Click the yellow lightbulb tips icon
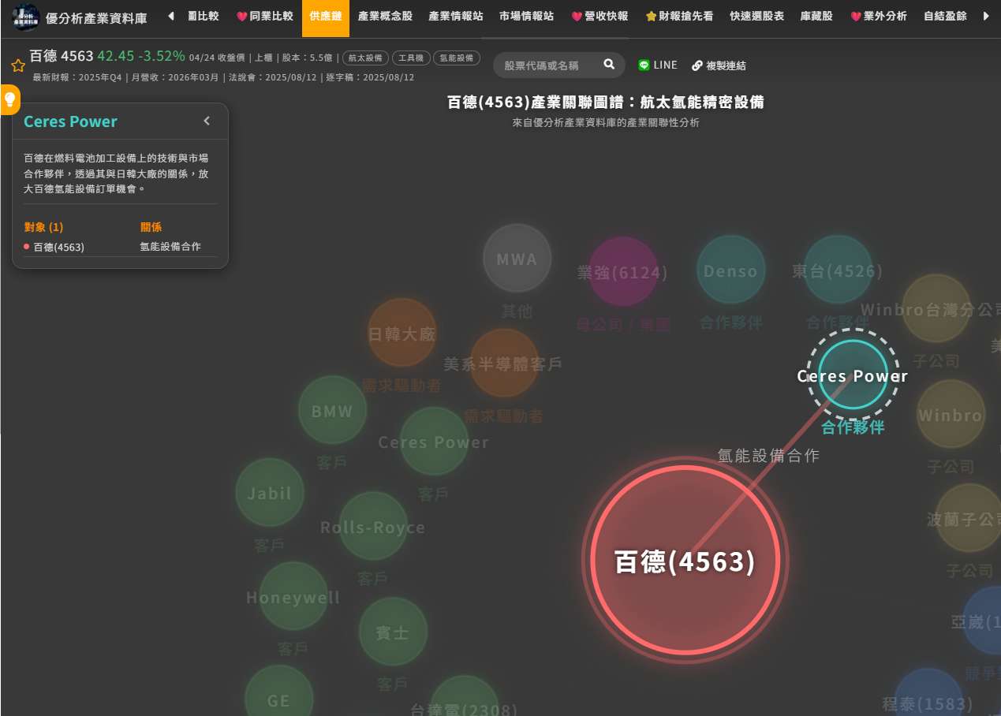Image resolution: width=1001 pixels, height=716 pixels. coord(10,99)
